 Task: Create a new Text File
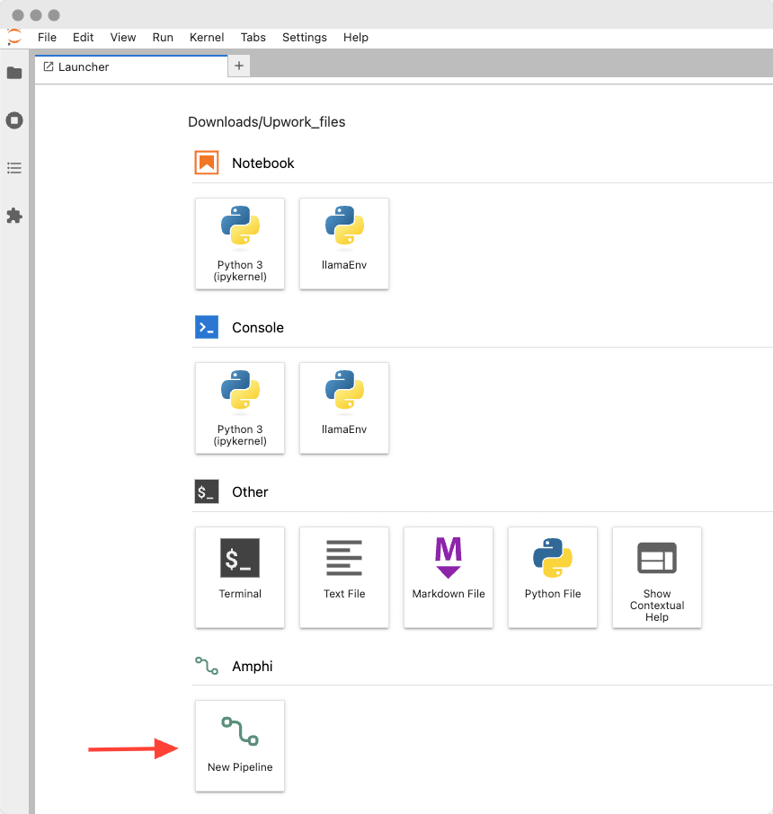[x=344, y=578]
